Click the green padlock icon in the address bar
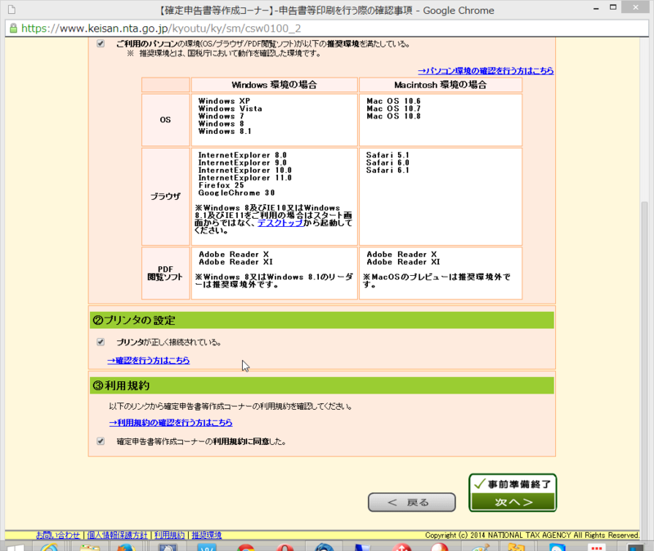654x551 pixels. click(13, 29)
